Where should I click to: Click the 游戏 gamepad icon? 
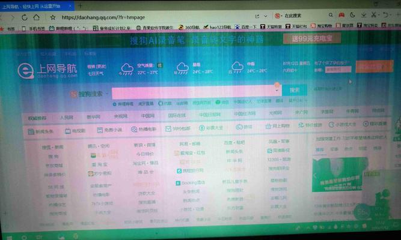coord(239,127)
